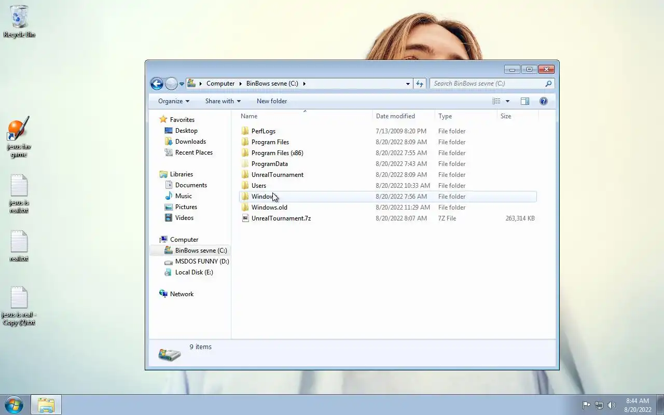Select the PerfLogs folder icon
The height and width of the screenshot is (415, 664).
[245, 131]
